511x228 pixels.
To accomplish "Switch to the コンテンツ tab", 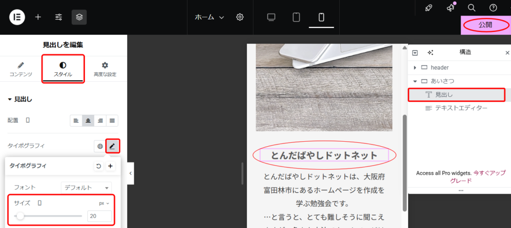I will 20,69.
